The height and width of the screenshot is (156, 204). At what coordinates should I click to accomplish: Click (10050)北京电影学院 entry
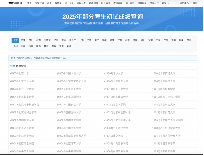[163, 151]
